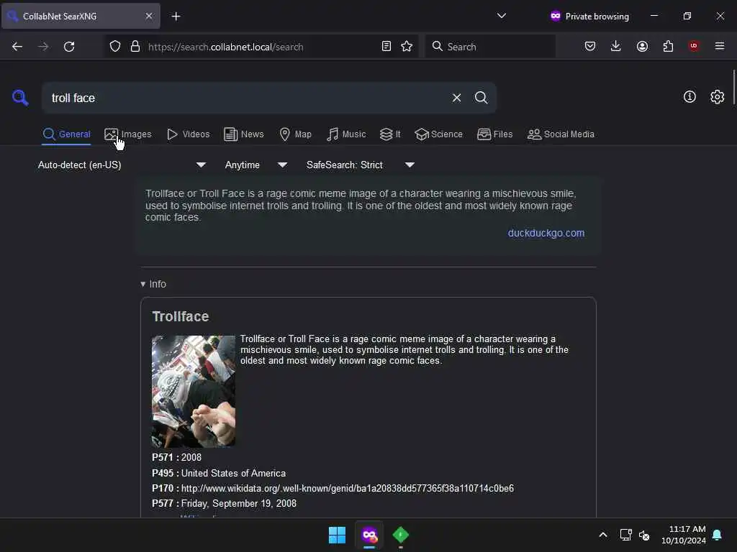The image size is (737, 552).
Task: Open the Firefox application menu
Action: point(720,46)
